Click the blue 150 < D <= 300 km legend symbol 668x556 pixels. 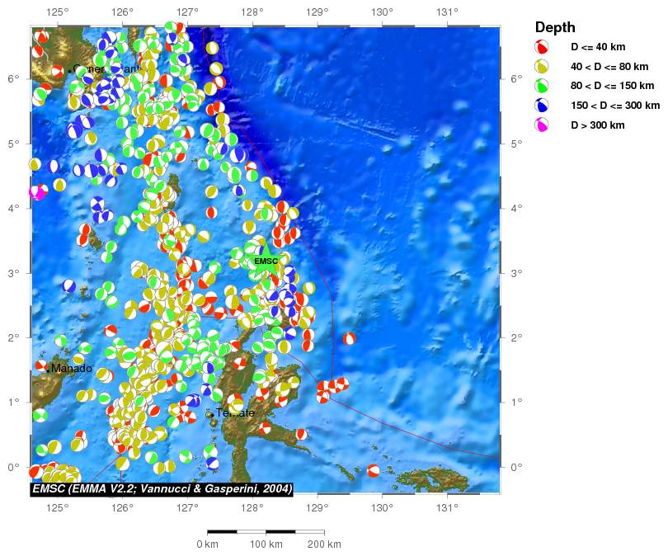542,106
